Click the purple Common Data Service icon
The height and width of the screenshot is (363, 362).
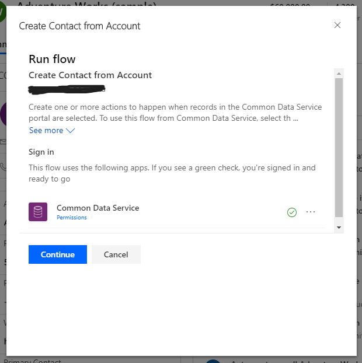tap(38, 211)
